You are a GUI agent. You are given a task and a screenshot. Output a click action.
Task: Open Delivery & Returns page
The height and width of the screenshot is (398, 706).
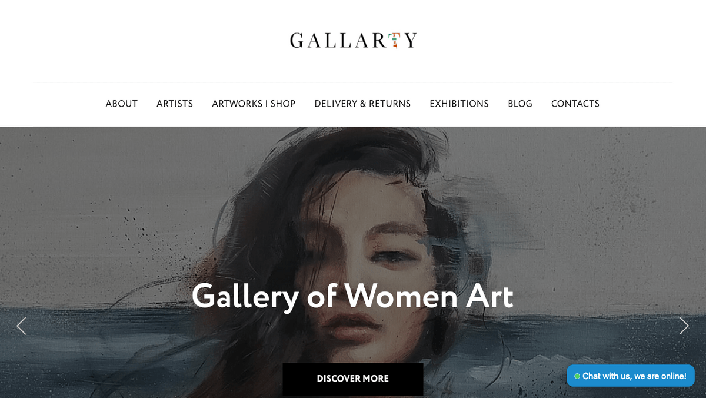pyautogui.click(x=362, y=104)
